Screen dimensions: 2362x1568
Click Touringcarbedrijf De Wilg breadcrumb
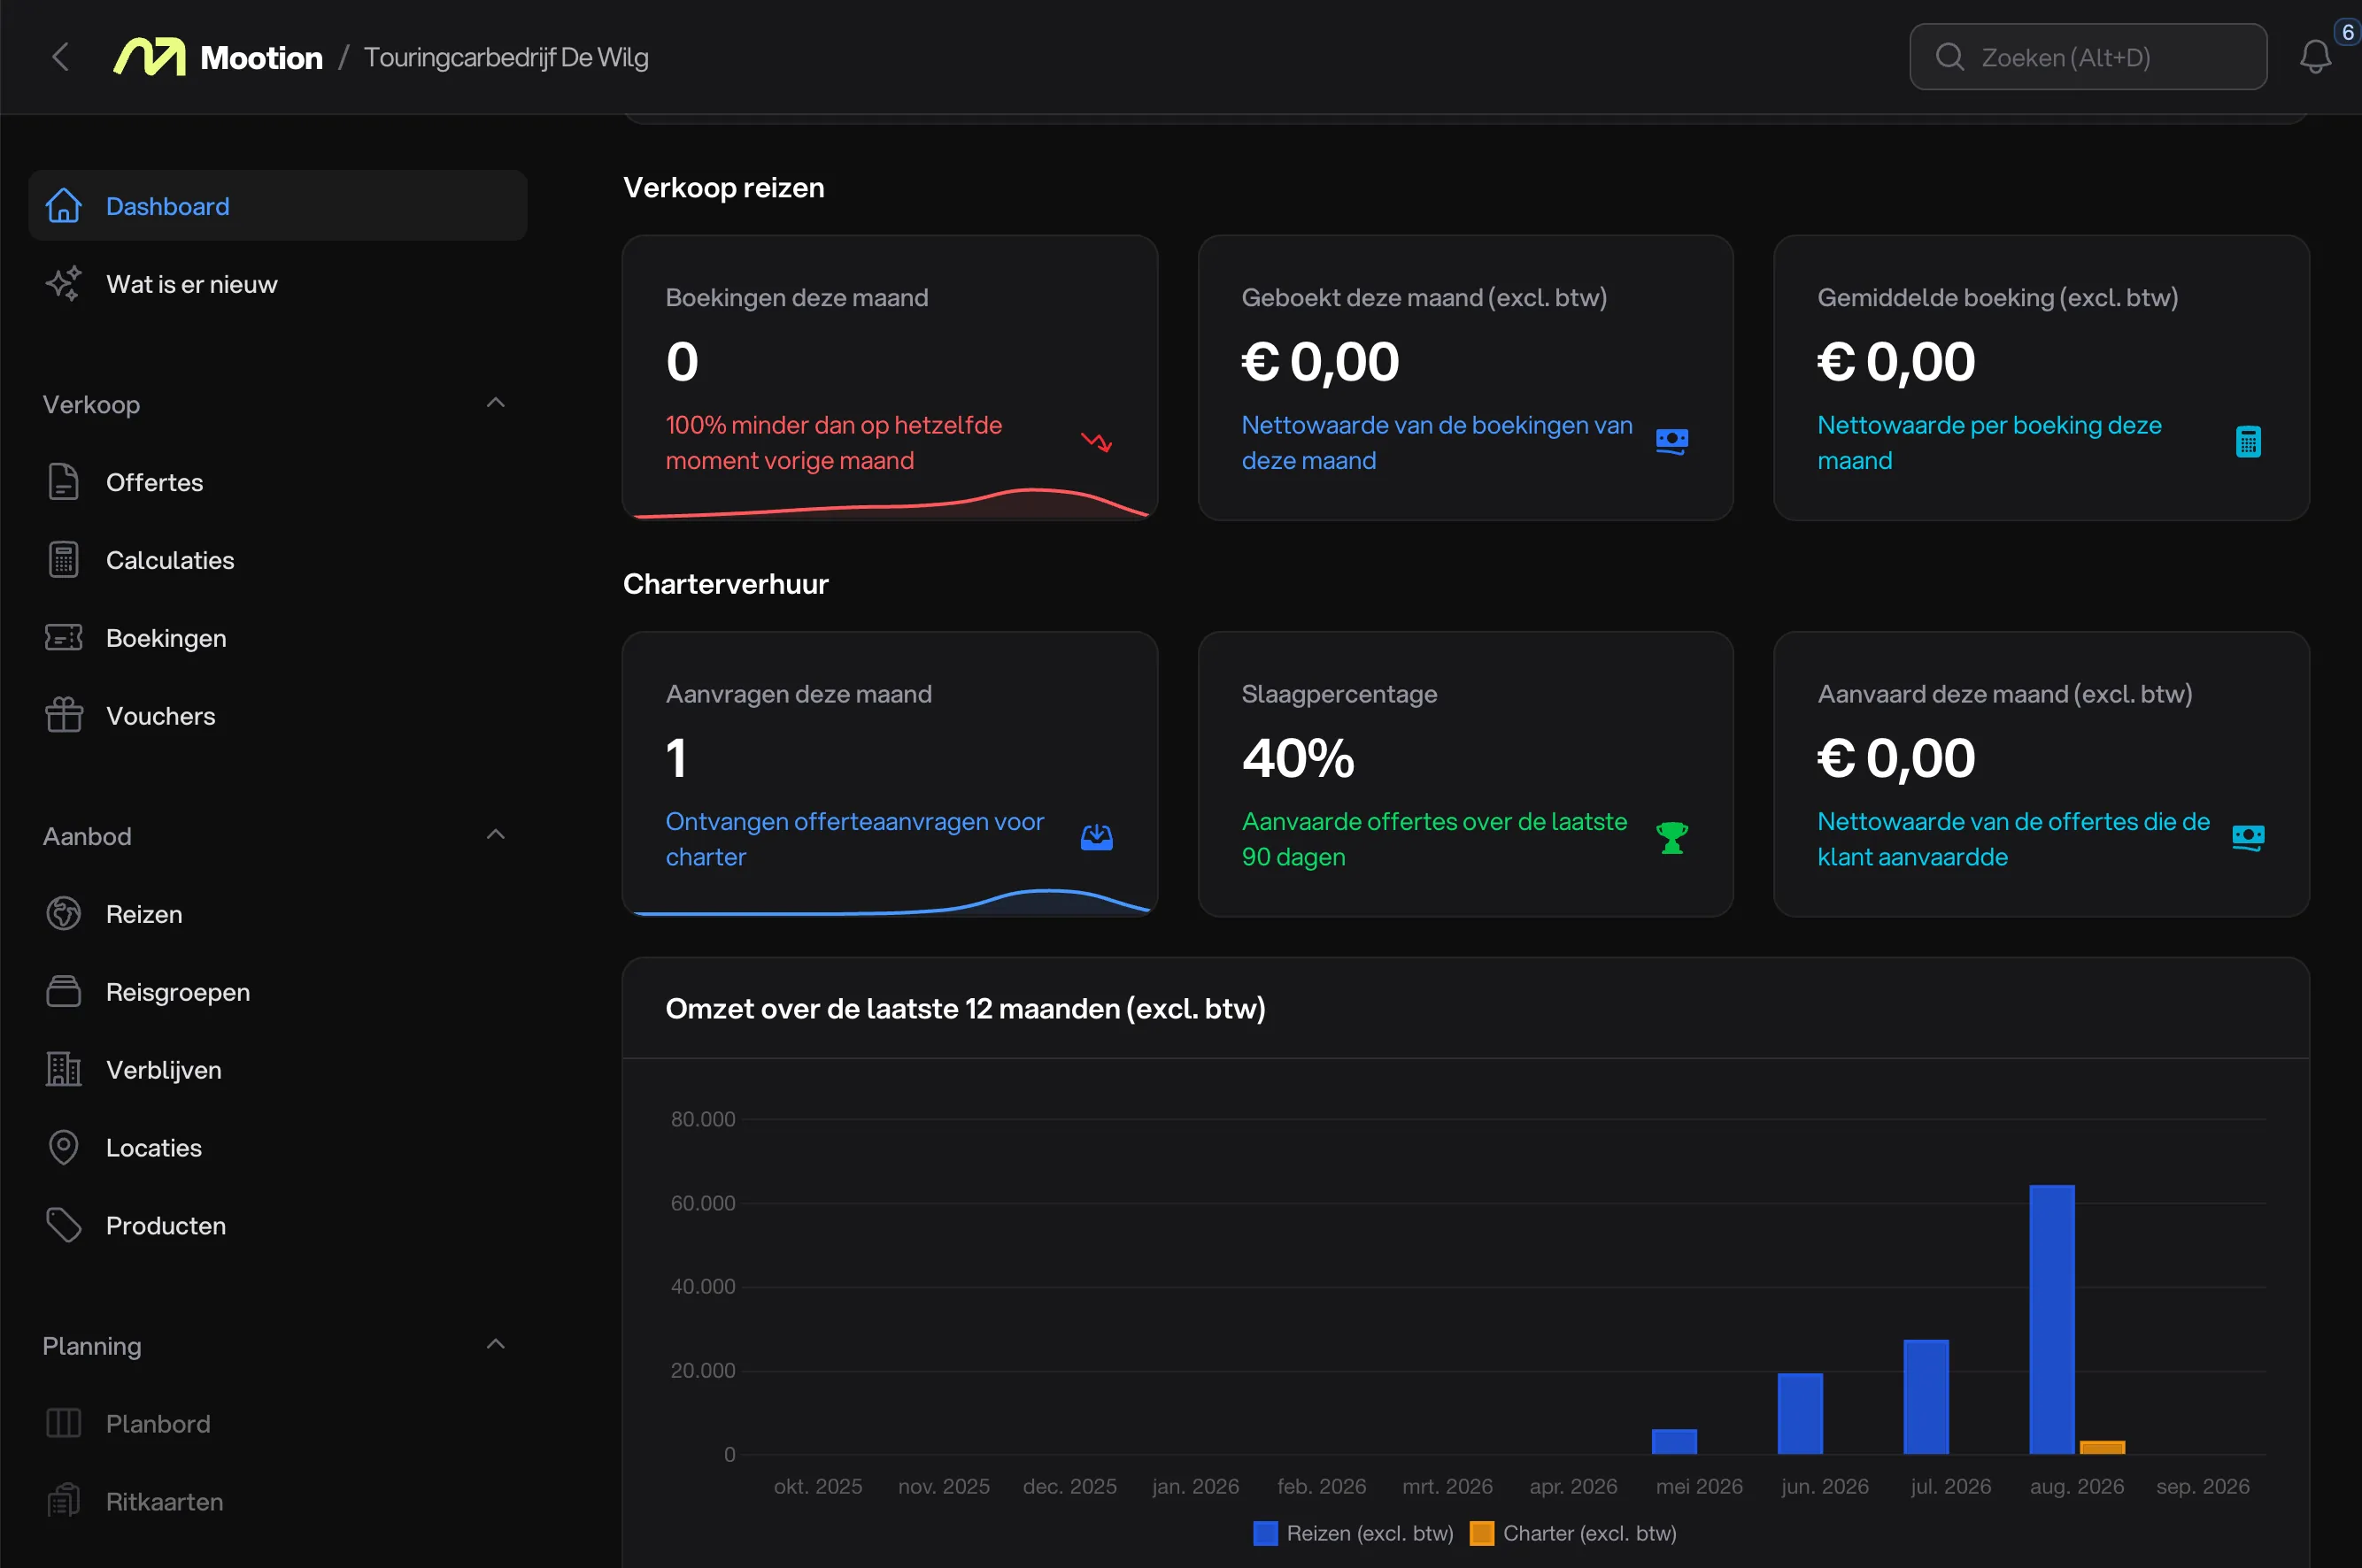(x=506, y=57)
